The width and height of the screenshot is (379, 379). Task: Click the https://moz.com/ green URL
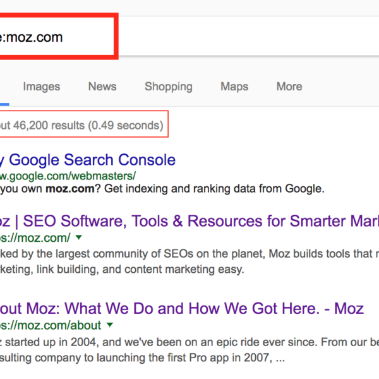pos(35,238)
